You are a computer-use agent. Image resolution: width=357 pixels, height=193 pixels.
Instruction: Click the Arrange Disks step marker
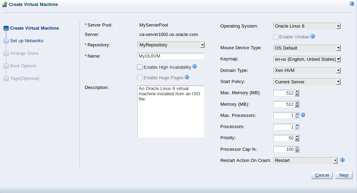[6, 53]
